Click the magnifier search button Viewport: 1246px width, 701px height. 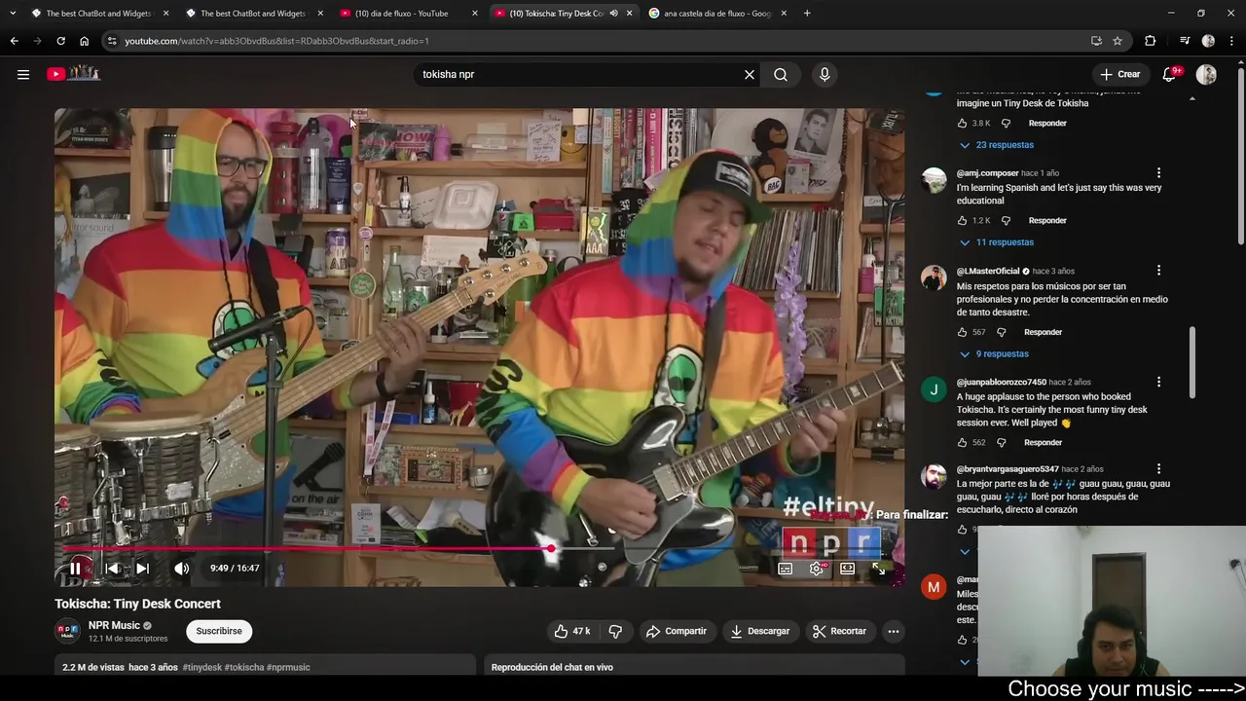[x=781, y=74]
